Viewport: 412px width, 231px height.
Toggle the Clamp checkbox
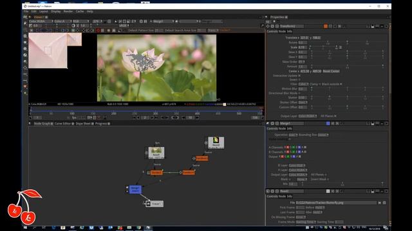pos(320,84)
